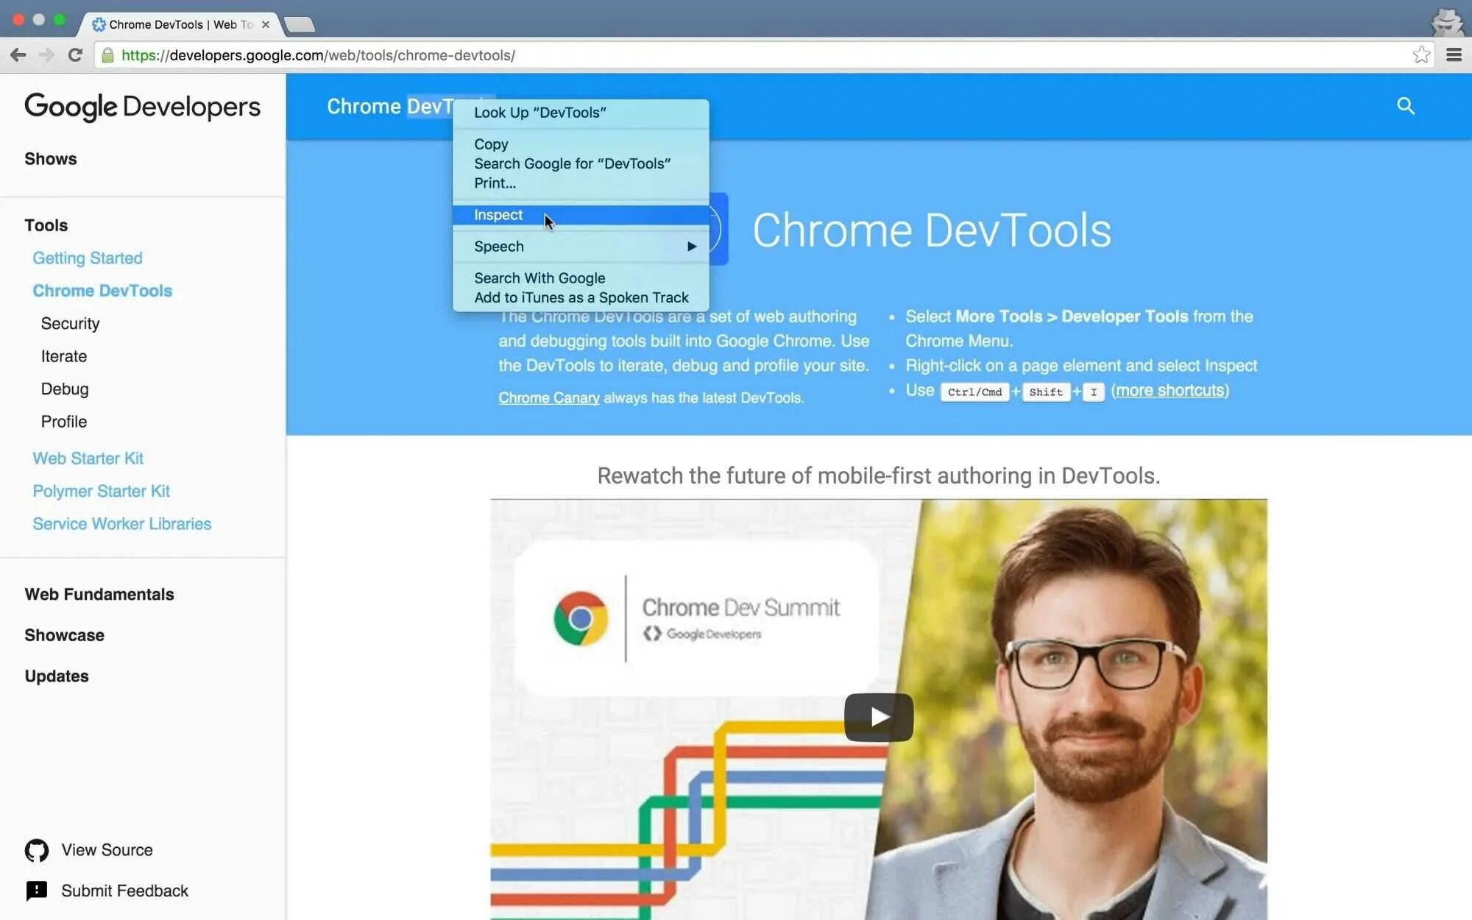This screenshot has height=920, width=1472.
Task: Open the Chrome Canary link
Action: coord(548,398)
